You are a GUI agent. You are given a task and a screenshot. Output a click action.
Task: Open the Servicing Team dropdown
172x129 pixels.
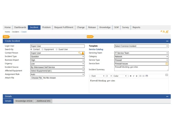141,53
